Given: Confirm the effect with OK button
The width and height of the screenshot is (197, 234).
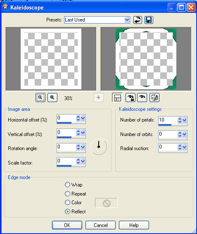Looking at the screenshot, I should pos(67,225).
